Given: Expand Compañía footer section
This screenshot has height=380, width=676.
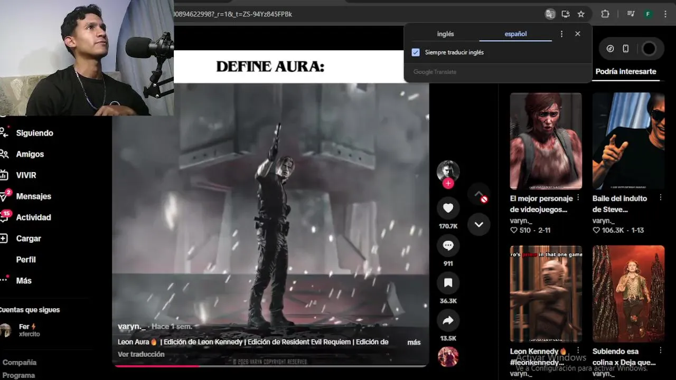Looking at the screenshot, I should tap(20, 363).
